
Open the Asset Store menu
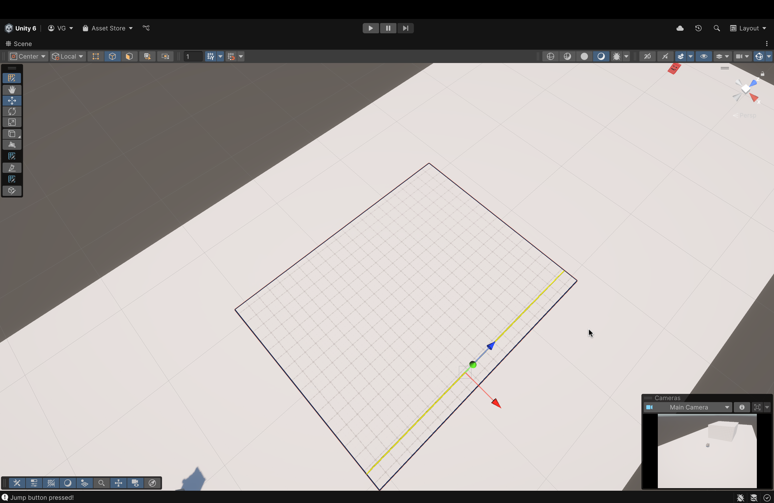pos(108,28)
